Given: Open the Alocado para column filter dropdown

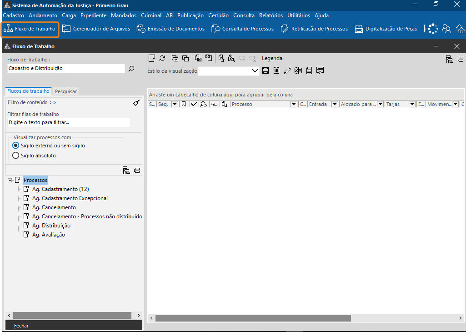Looking at the screenshot, I should (380, 104).
